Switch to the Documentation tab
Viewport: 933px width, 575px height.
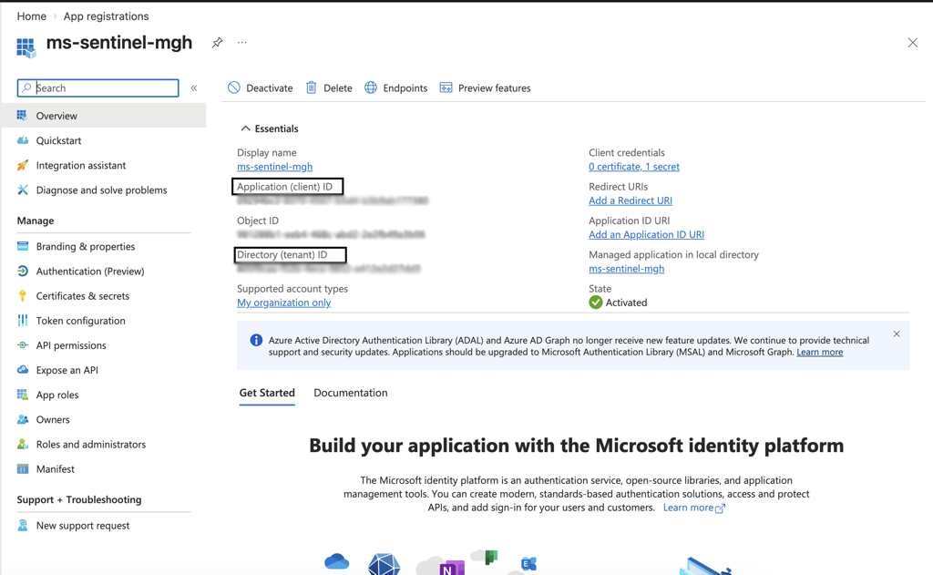(351, 393)
